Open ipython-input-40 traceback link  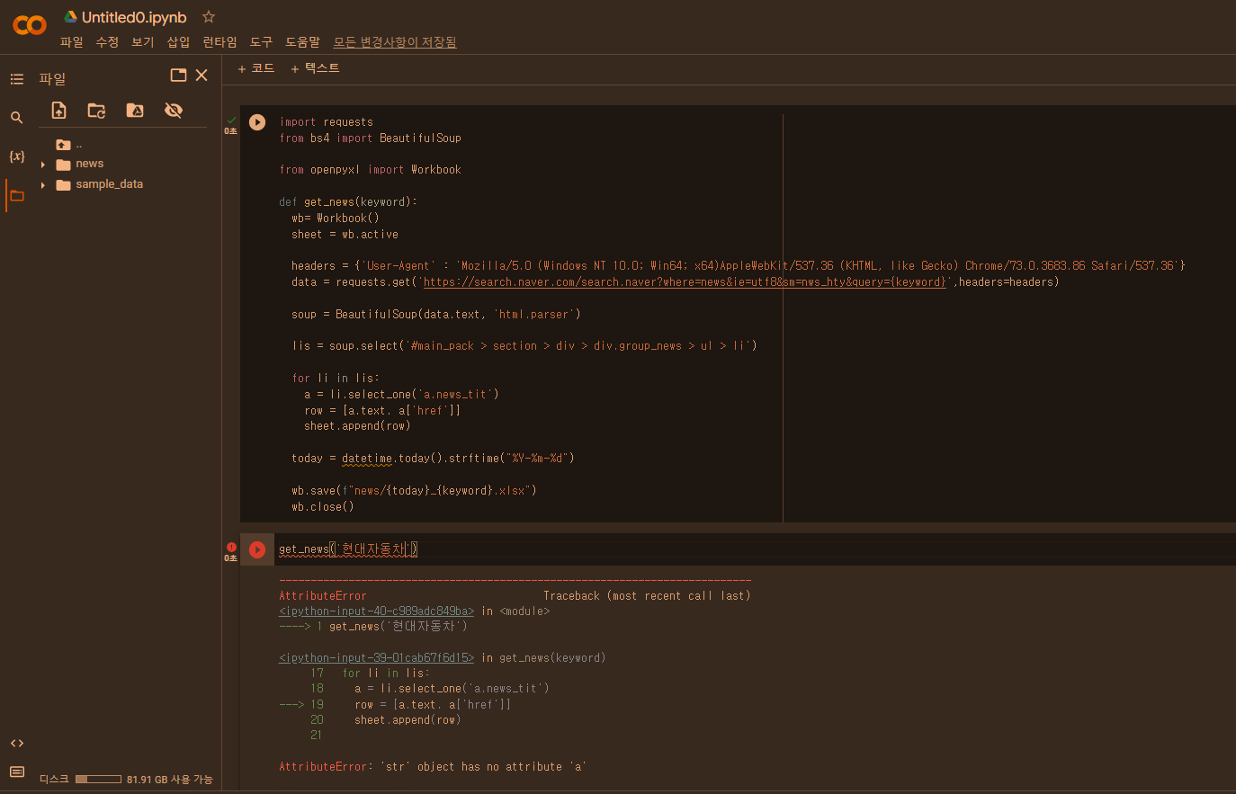(376, 611)
